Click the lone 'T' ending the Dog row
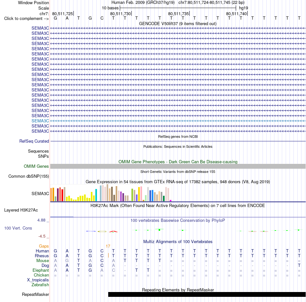The height and width of the screenshot is (302, 306). pos(299,266)
